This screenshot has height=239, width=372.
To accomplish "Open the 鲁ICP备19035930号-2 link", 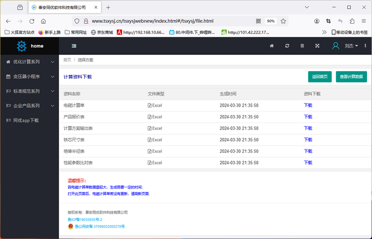I will pos(85,219).
